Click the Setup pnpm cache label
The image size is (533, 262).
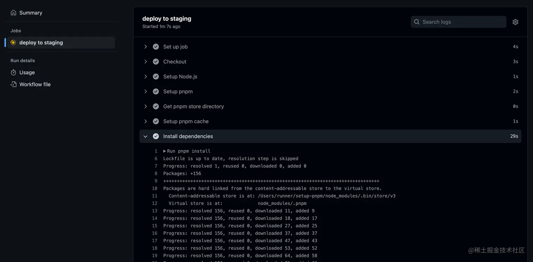(186, 121)
